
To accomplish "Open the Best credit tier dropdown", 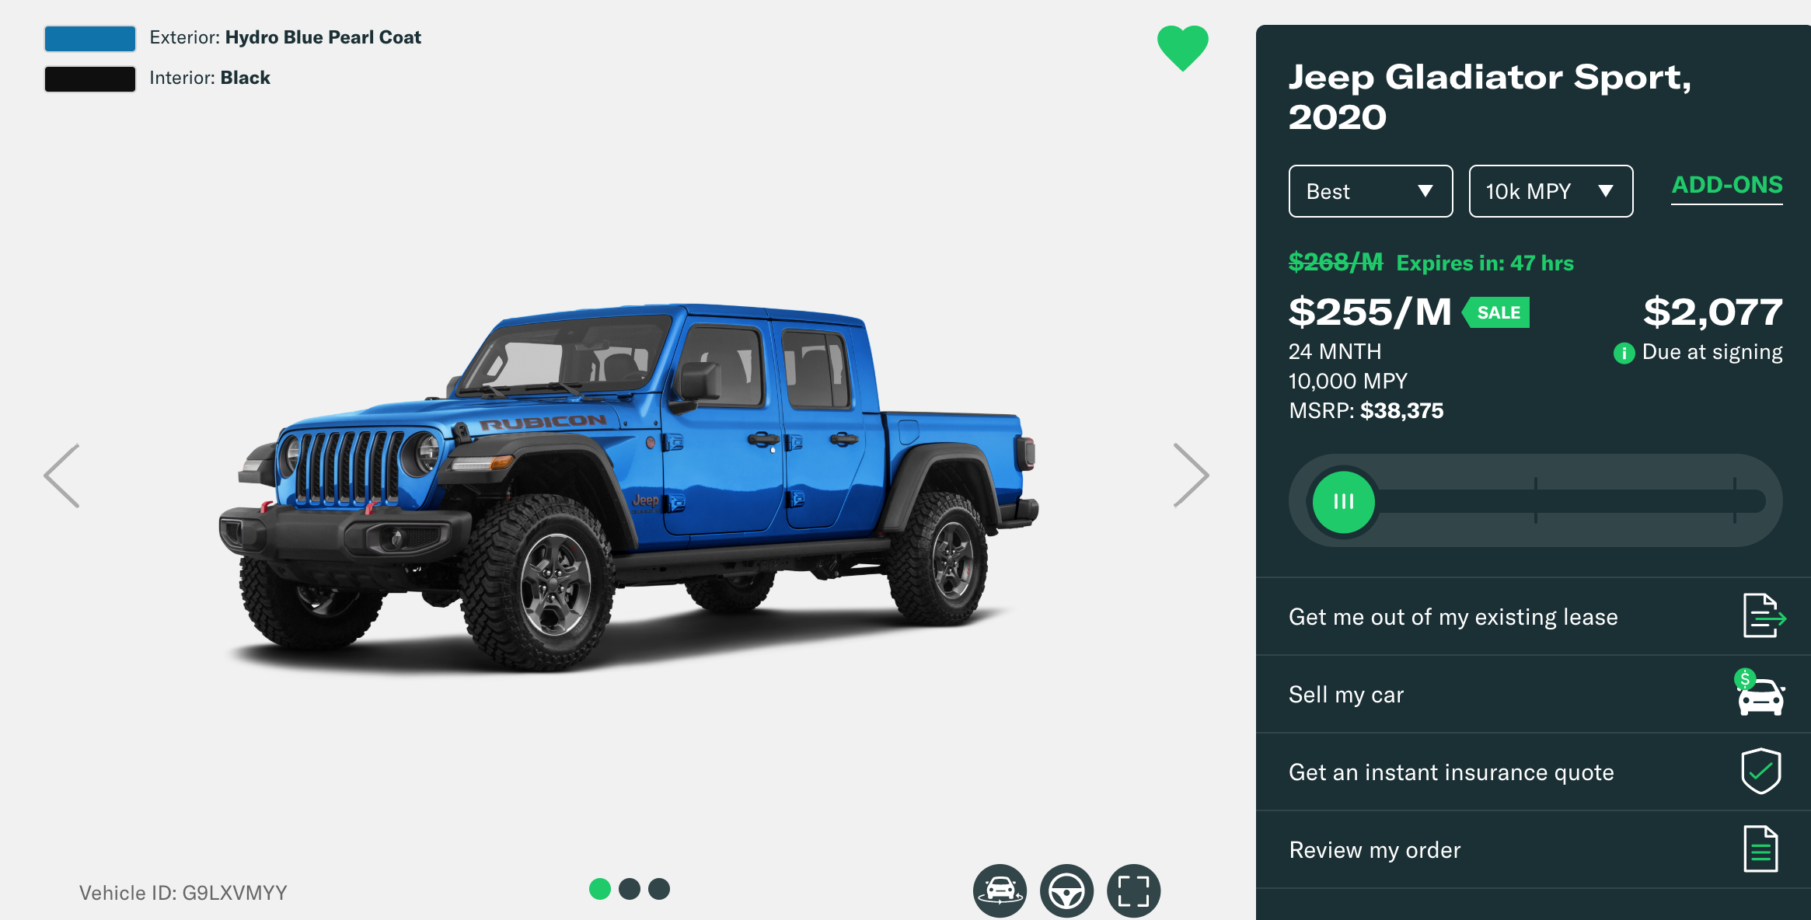I will [x=1370, y=191].
